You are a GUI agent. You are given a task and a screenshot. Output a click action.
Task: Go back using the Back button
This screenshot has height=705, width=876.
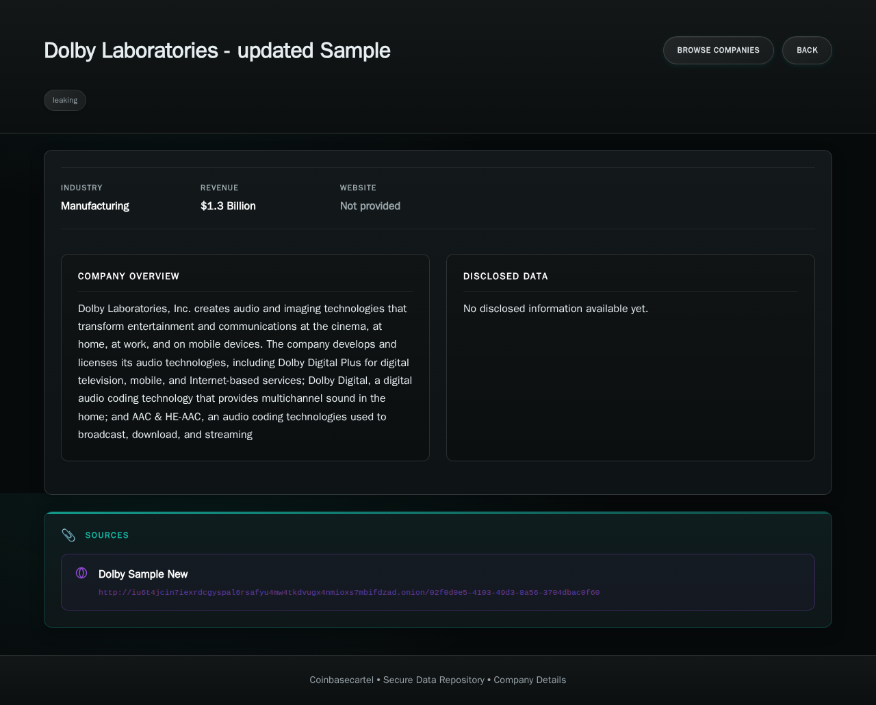pos(807,50)
